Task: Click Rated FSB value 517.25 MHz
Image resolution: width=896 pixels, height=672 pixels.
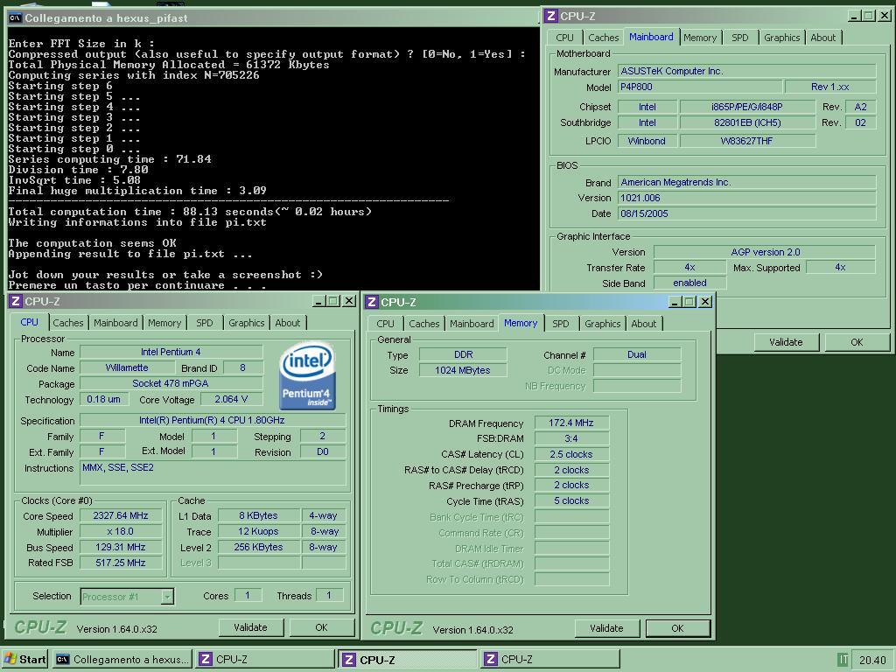Action: (x=121, y=563)
